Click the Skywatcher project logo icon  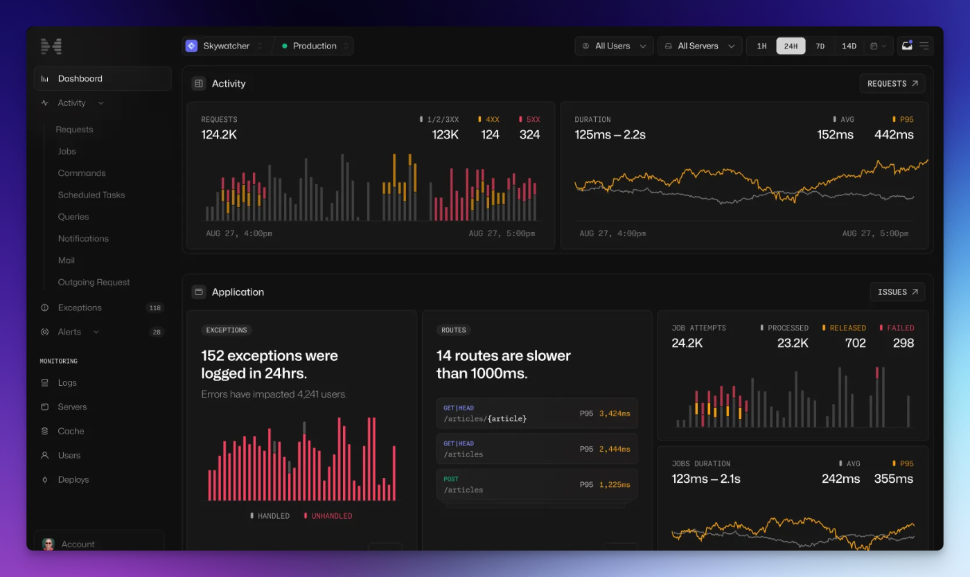click(x=192, y=46)
